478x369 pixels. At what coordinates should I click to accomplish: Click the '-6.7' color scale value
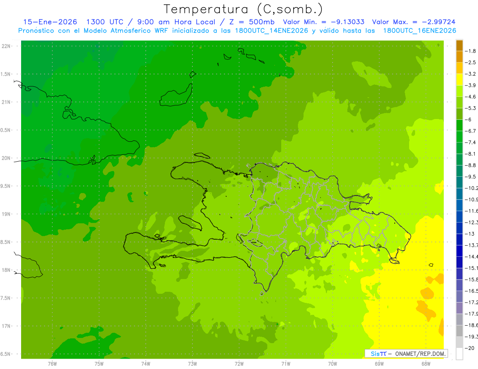471,131
